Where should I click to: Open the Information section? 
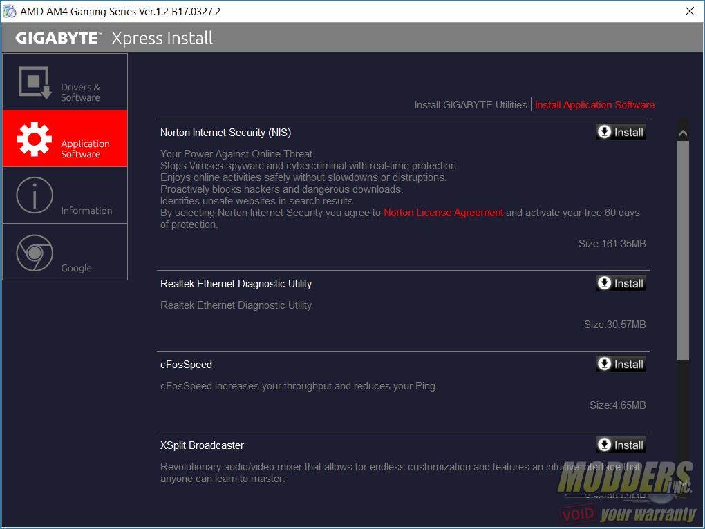click(x=65, y=195)
